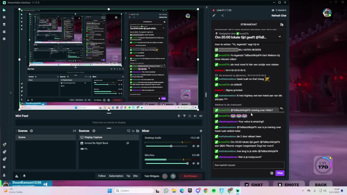Open the Recordings play icon in sidebar
The height and width of the screenshot is (195, 347).
4,39
